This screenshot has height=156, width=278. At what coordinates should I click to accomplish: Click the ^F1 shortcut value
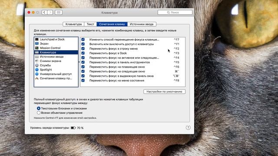[x=176, y=44]
